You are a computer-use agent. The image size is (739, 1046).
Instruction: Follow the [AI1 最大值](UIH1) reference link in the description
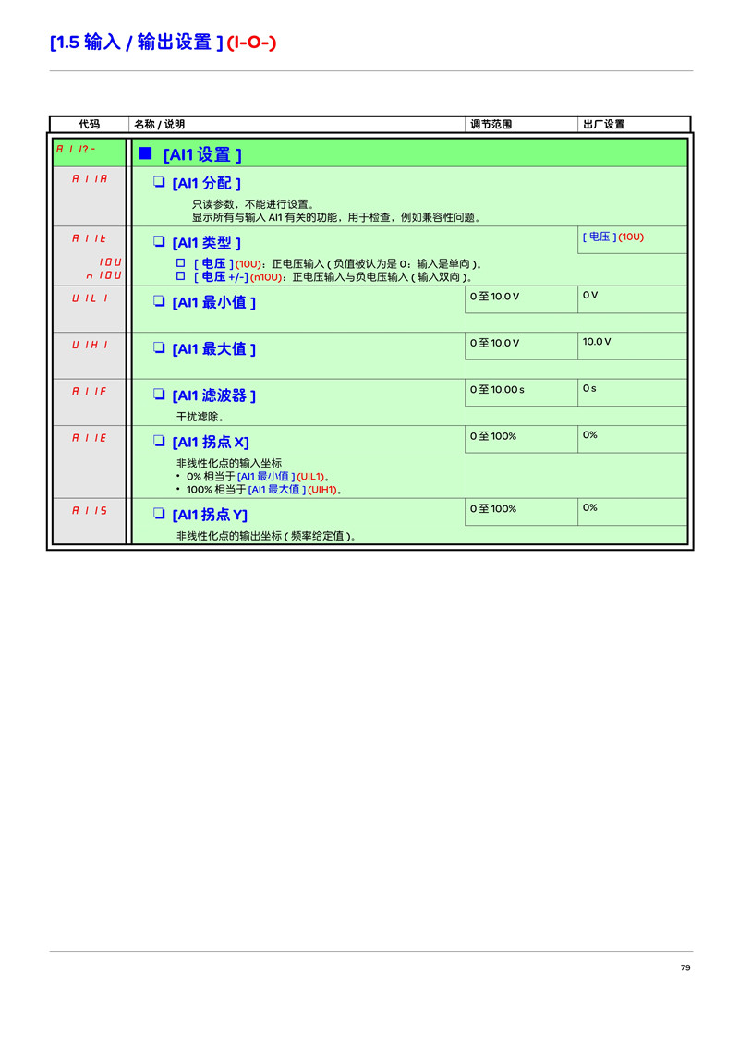292,489
